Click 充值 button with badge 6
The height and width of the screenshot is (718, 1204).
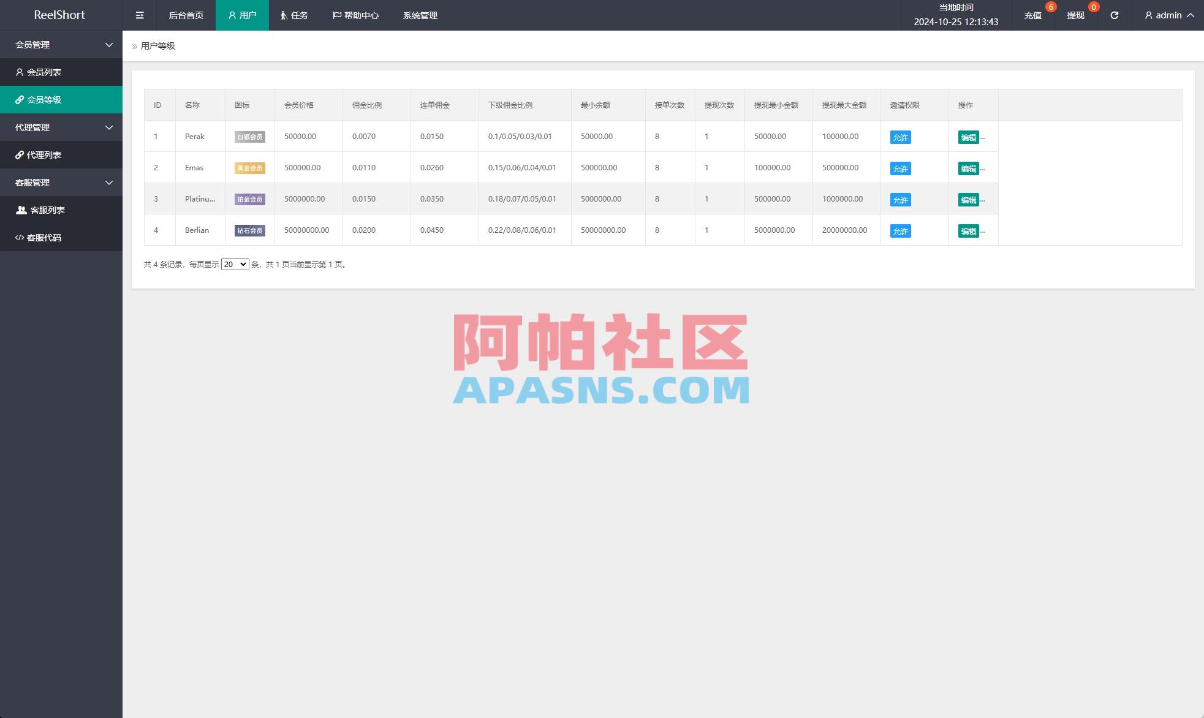click(1032, 15)
